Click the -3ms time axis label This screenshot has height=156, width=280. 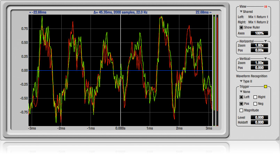[32, 128]
